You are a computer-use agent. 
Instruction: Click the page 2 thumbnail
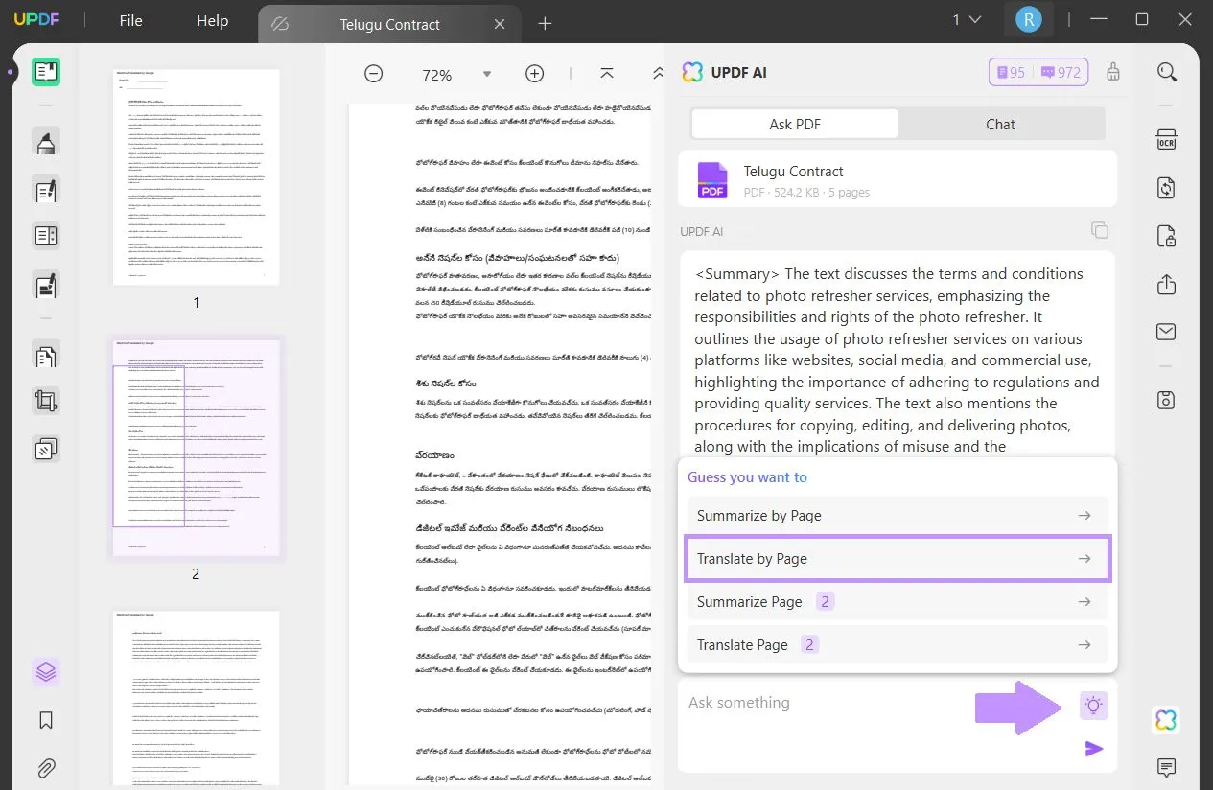point(196,447)
